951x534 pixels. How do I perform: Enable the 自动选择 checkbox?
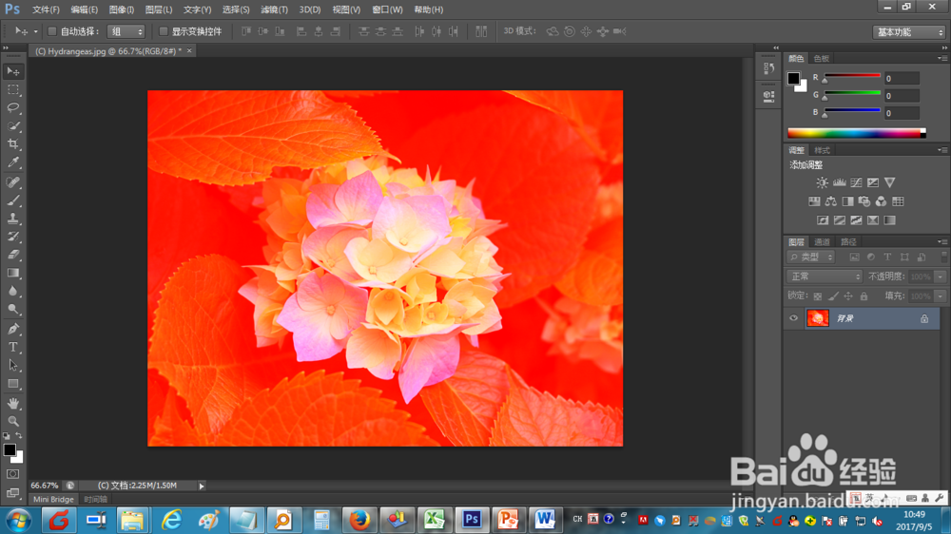[52, 31]
